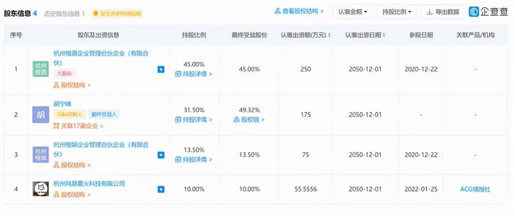Click the 最终受益股份 column header
The image size is (514, 216).
[x=249, y=35]
